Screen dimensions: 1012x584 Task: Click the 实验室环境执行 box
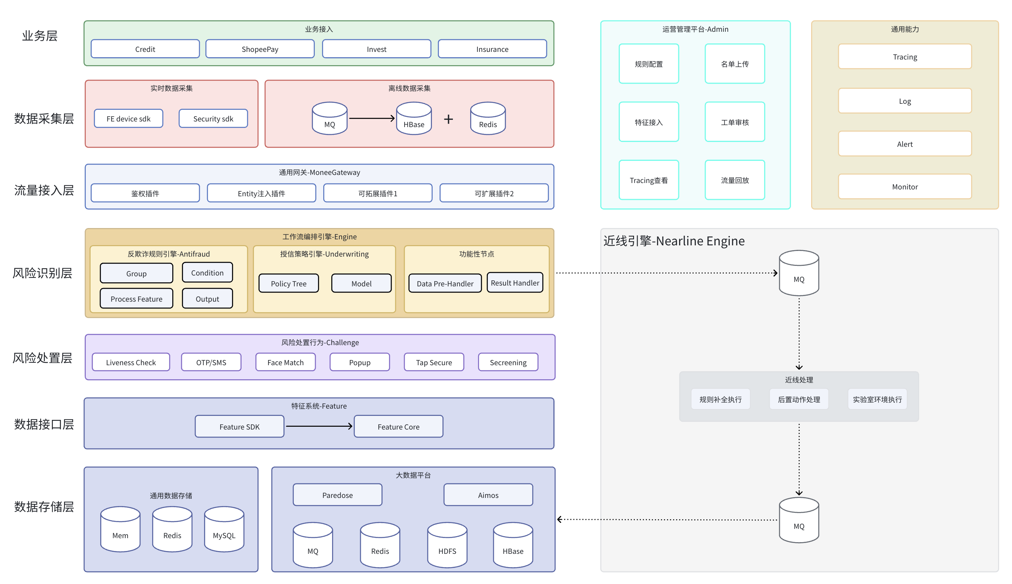tap(878, 399)
